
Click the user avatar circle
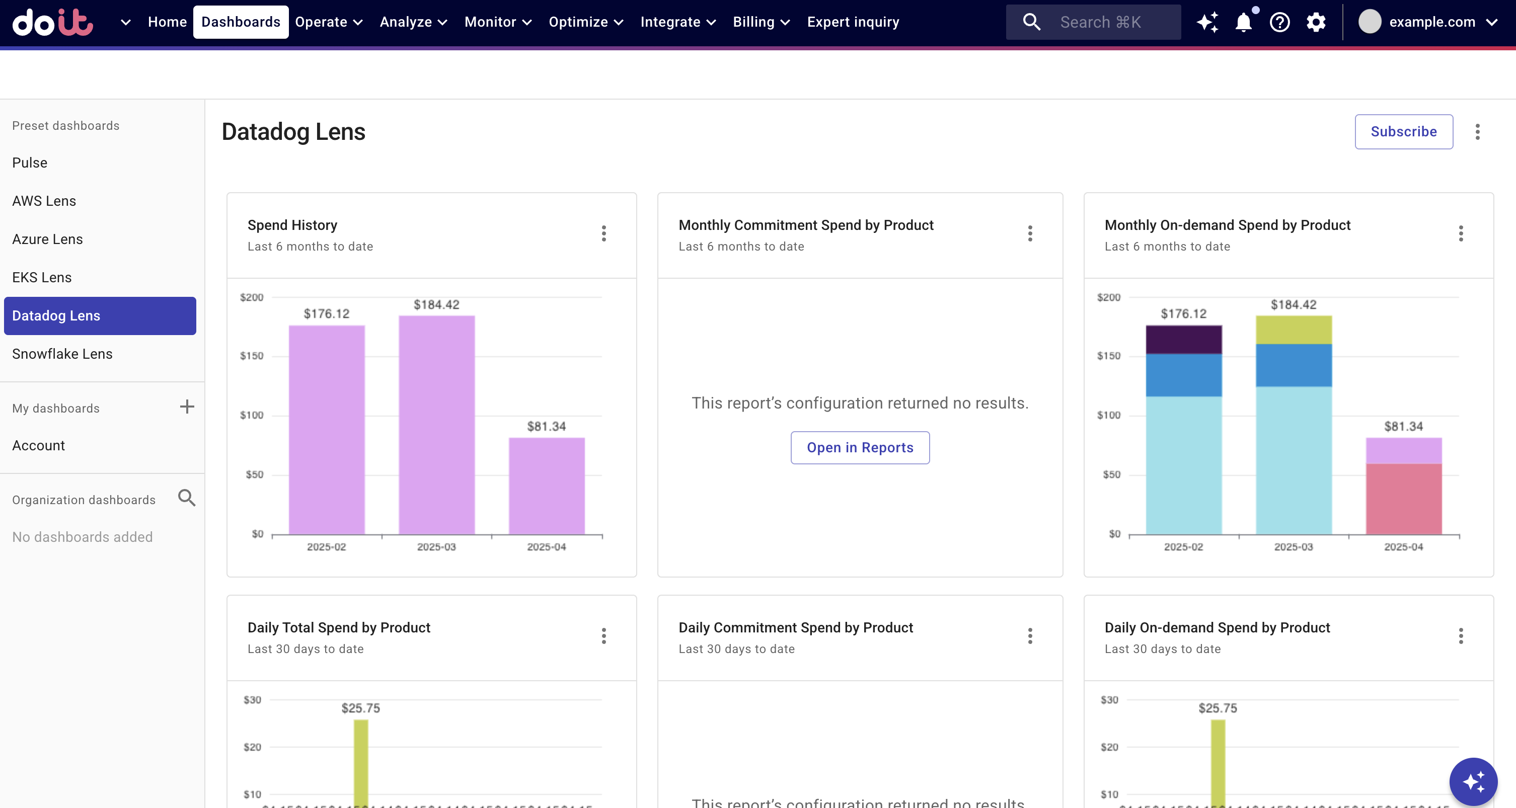click(1370, 22)
